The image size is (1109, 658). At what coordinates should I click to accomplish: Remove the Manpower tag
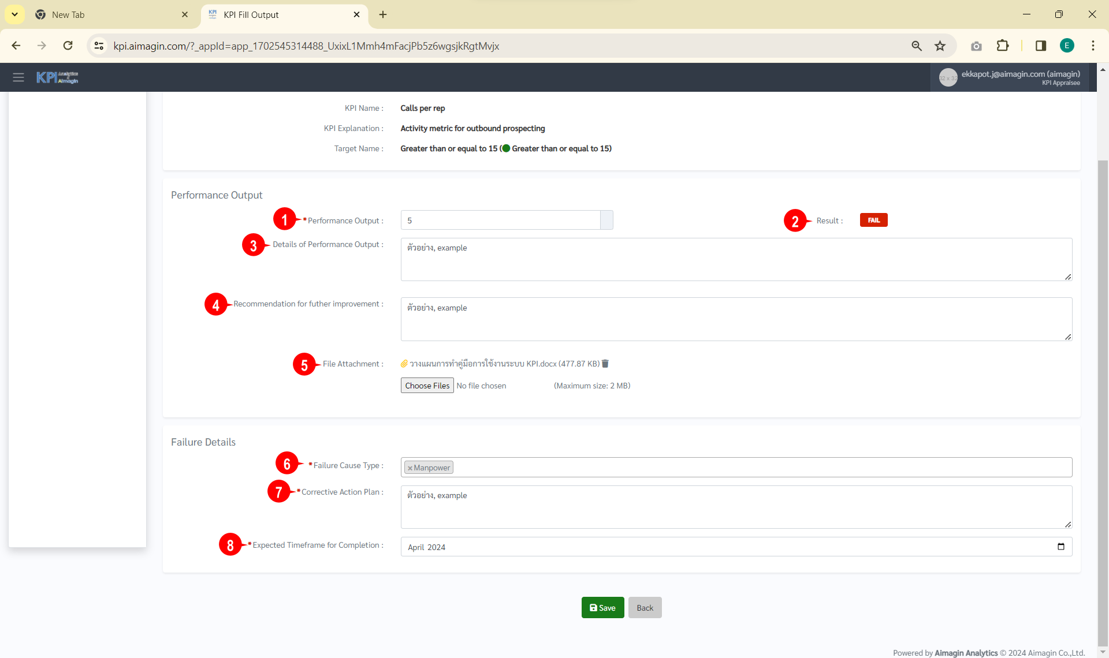410,468
